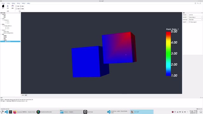This screenshot has width=203, height=114.
Task: Click the picture export icon in ribbon's top row
Action: [16, 6]
